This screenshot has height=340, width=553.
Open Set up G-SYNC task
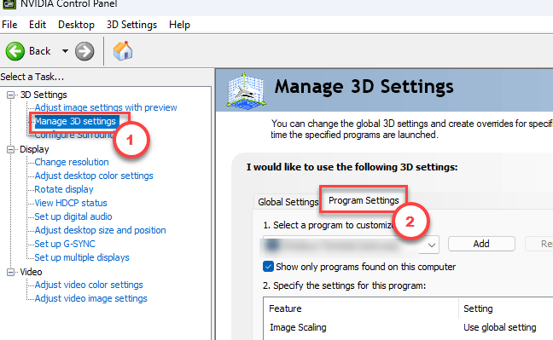coord(65,244)
